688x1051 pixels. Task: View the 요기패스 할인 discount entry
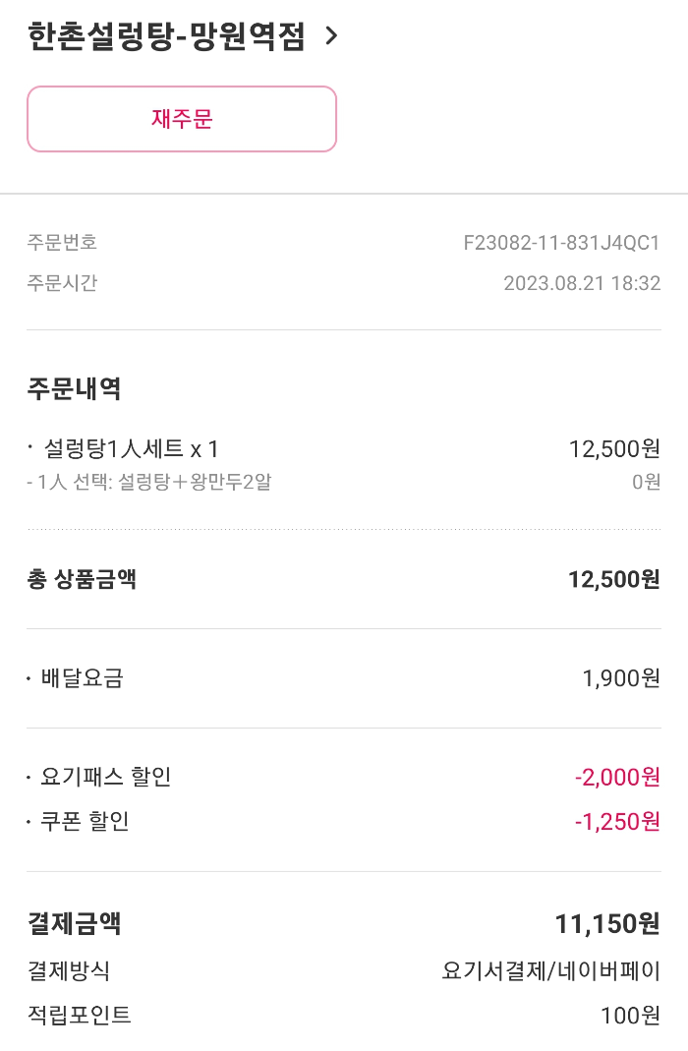[108, 777]
